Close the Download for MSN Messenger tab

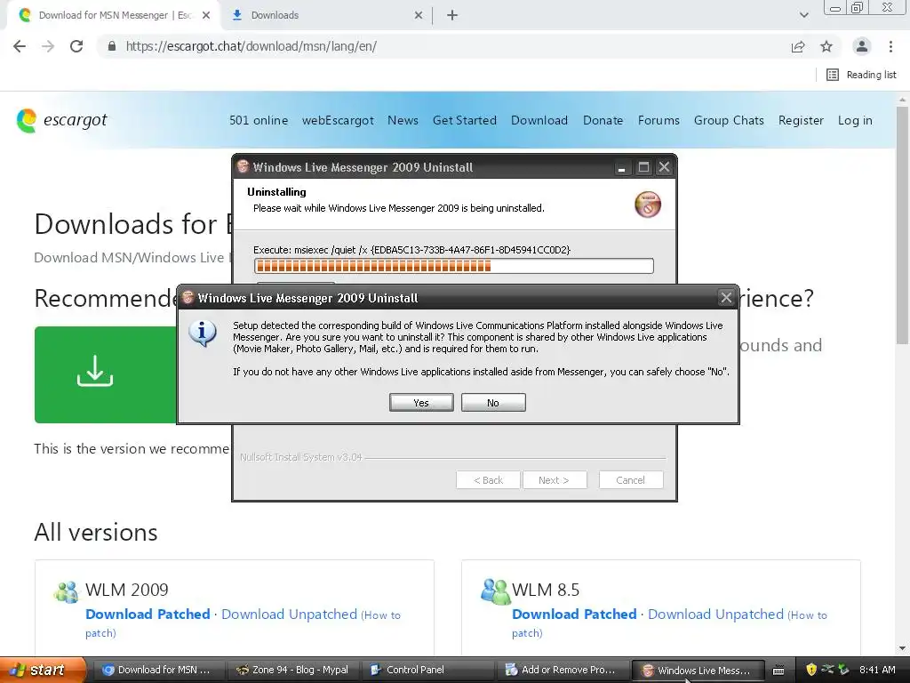tap(206, 15)
